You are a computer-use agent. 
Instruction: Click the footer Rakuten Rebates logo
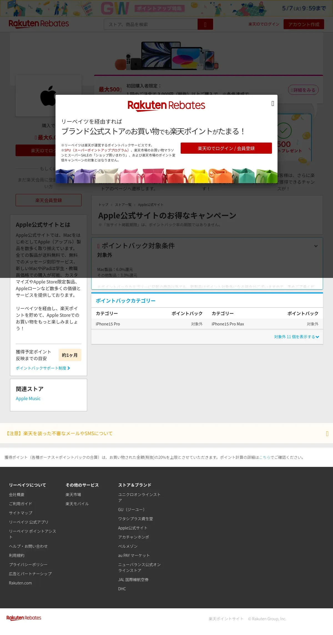click(24, 618)
